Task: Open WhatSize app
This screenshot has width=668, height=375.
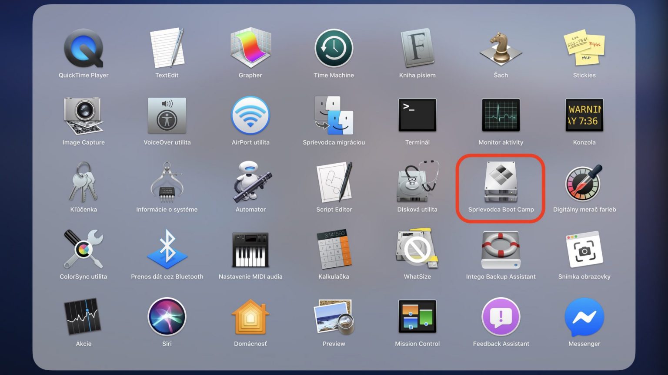Action: coord(417,250)
